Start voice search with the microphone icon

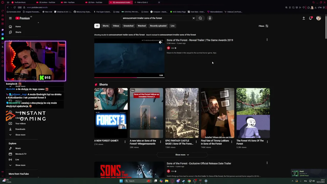tap(210, 18)
